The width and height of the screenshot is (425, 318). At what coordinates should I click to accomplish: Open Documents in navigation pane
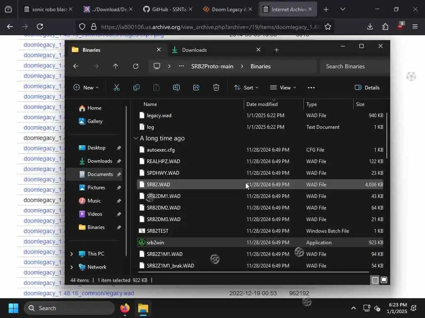(x=94, y=174)
